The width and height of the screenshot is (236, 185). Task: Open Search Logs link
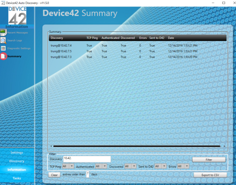point(14,41)
